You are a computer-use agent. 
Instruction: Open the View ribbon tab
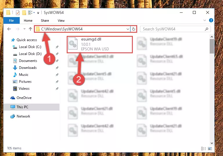click(x=61, y=21)
